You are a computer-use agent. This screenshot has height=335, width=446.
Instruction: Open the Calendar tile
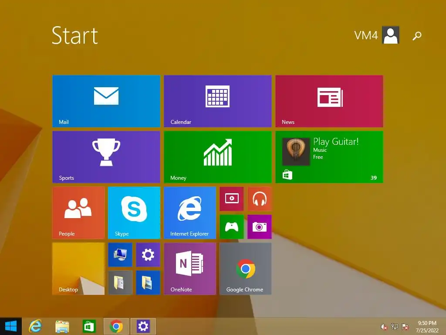pyautogui.click(x=218, y=101)
